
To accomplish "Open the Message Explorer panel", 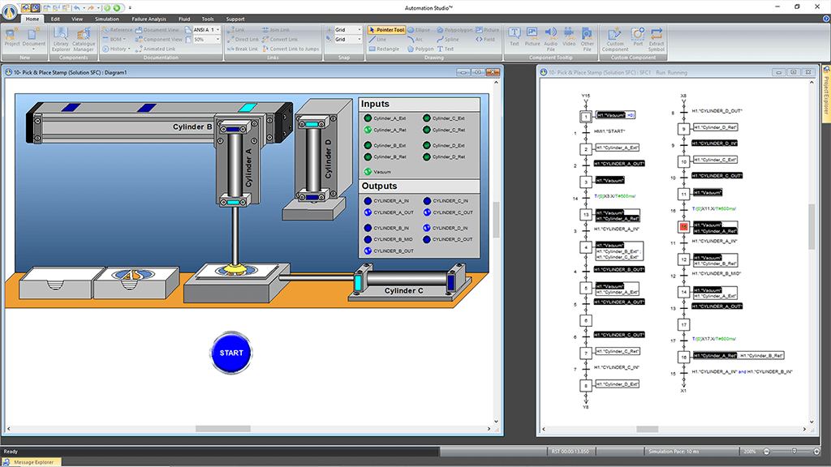I will (x=34, y=462).
